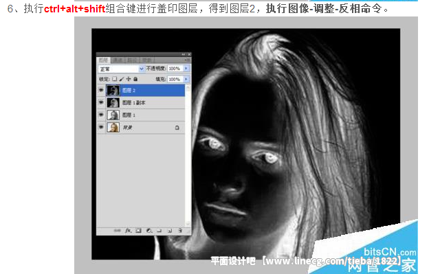Click the link layers icon in the Layers panel footer
429x274 pixels.
click(117, 231)
